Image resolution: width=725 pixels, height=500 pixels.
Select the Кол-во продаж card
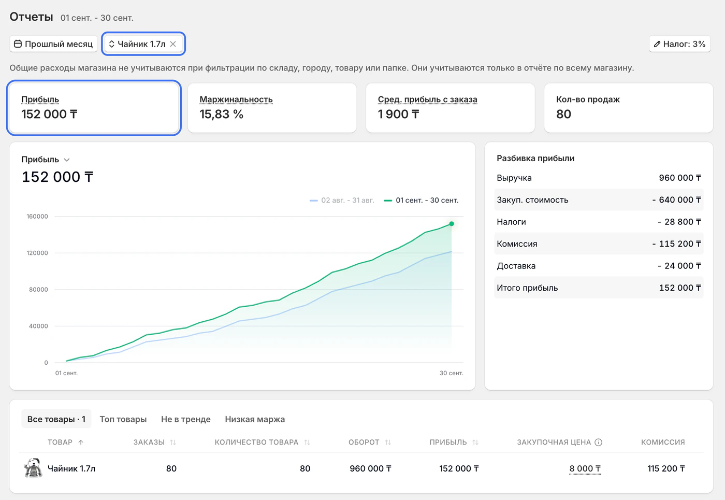(x=629, y=108)
